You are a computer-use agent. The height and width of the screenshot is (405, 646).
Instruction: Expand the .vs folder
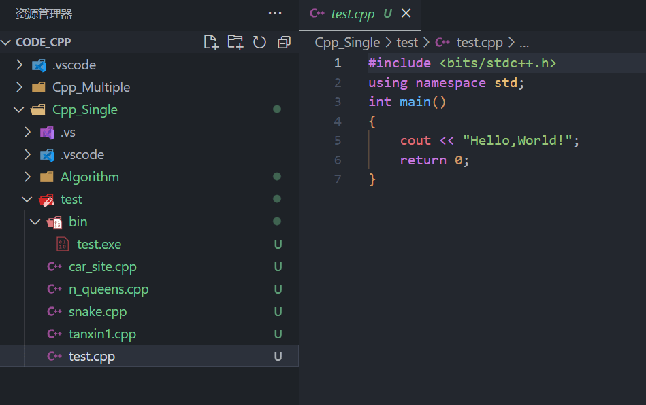pyautogui.click(x=27, y=132)
